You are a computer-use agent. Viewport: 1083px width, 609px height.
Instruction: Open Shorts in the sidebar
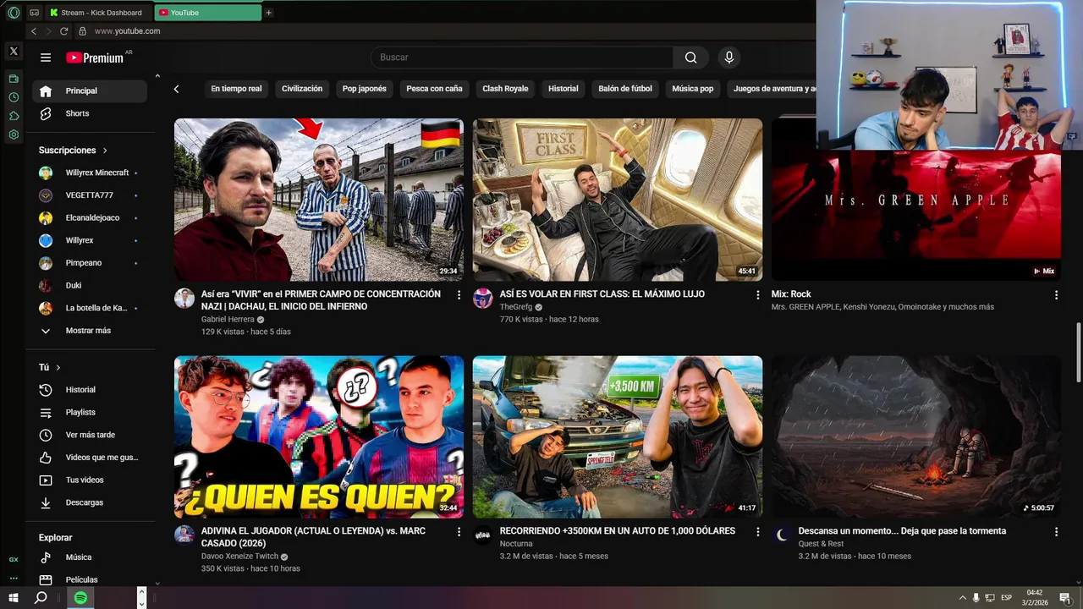coord(90,113)
